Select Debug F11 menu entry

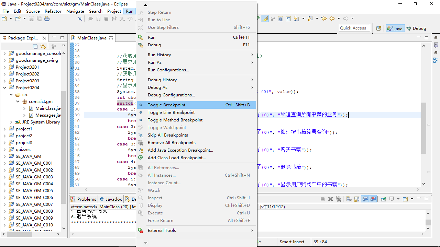point(196,45)
